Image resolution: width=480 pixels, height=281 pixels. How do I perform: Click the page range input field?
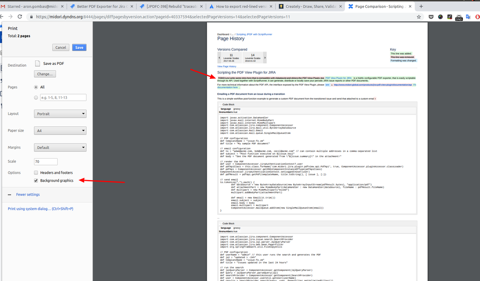point(63,98)
